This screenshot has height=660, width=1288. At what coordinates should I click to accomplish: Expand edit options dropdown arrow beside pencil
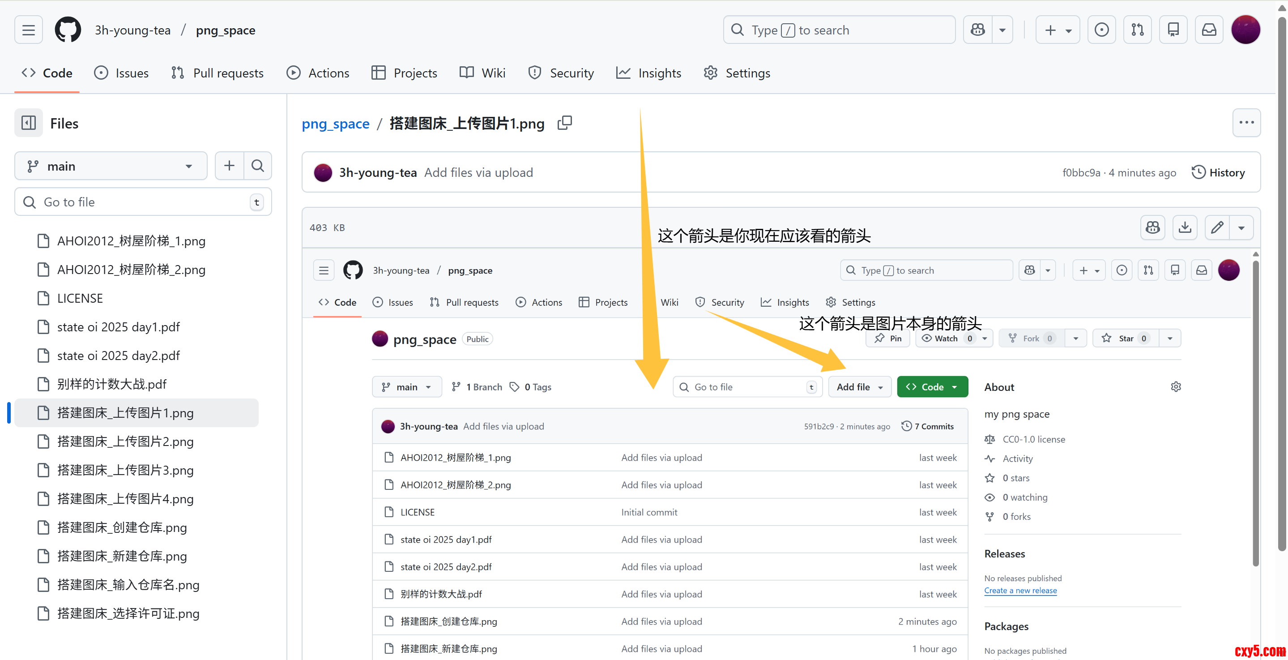[x=1241, y=227]
